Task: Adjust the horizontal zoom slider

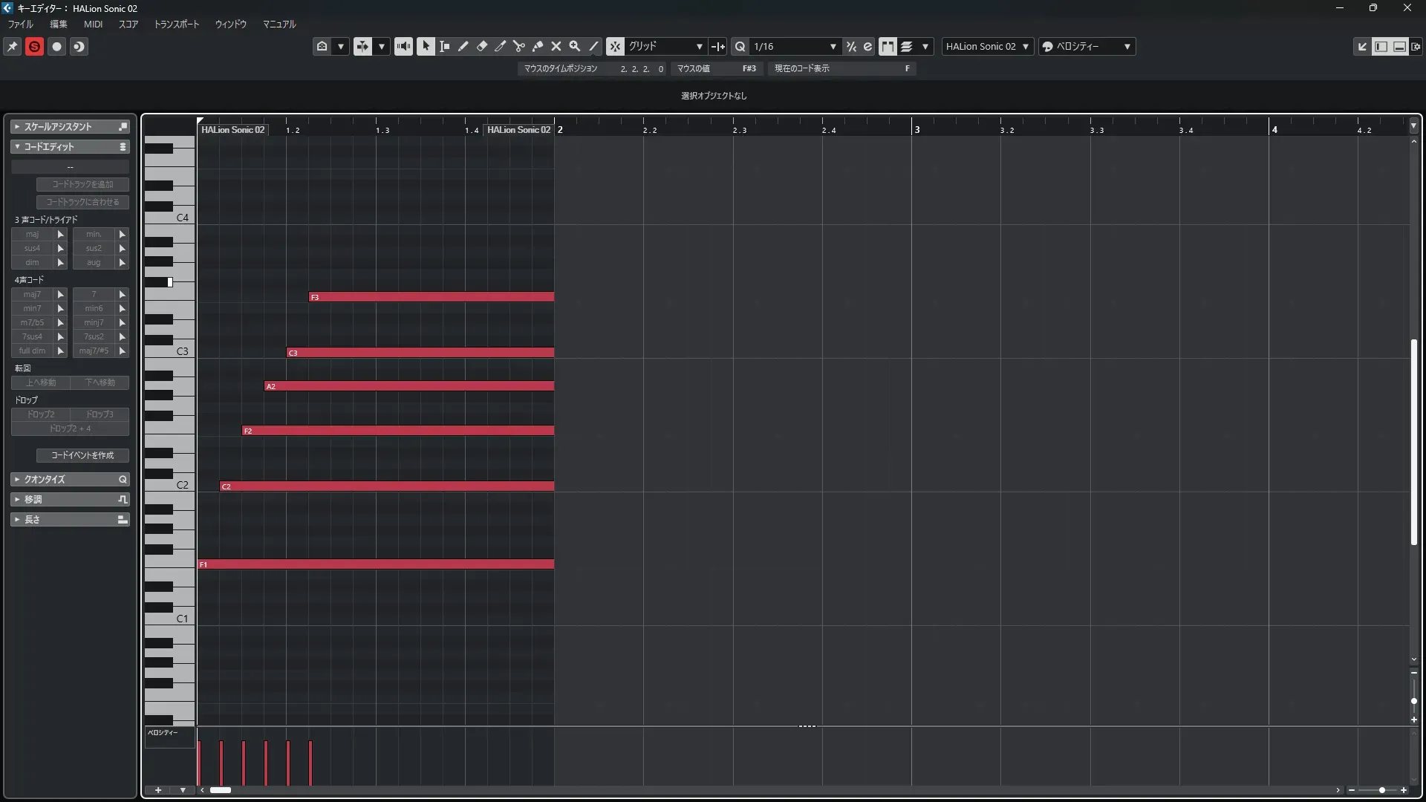Action: (x=1381, y=790)
